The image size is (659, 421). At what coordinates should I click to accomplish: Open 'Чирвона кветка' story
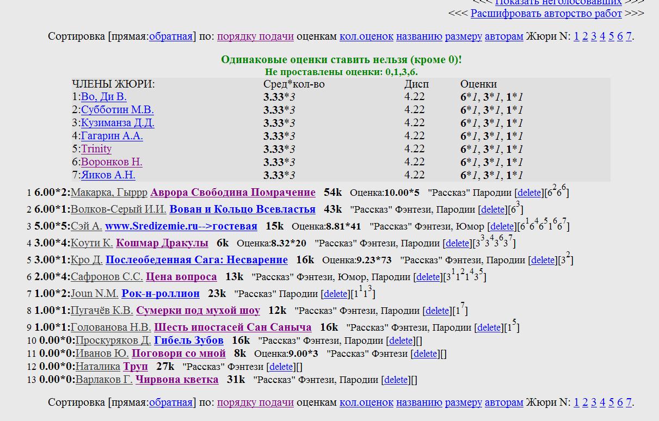click(x=177, y=380)
